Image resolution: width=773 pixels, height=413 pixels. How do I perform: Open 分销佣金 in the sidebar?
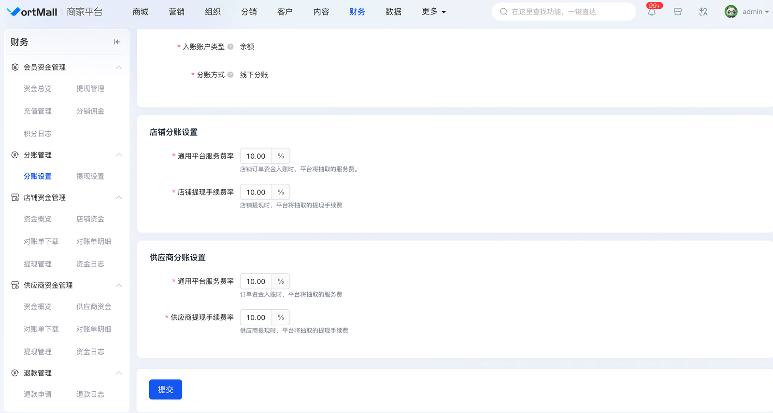click(90, 111)
